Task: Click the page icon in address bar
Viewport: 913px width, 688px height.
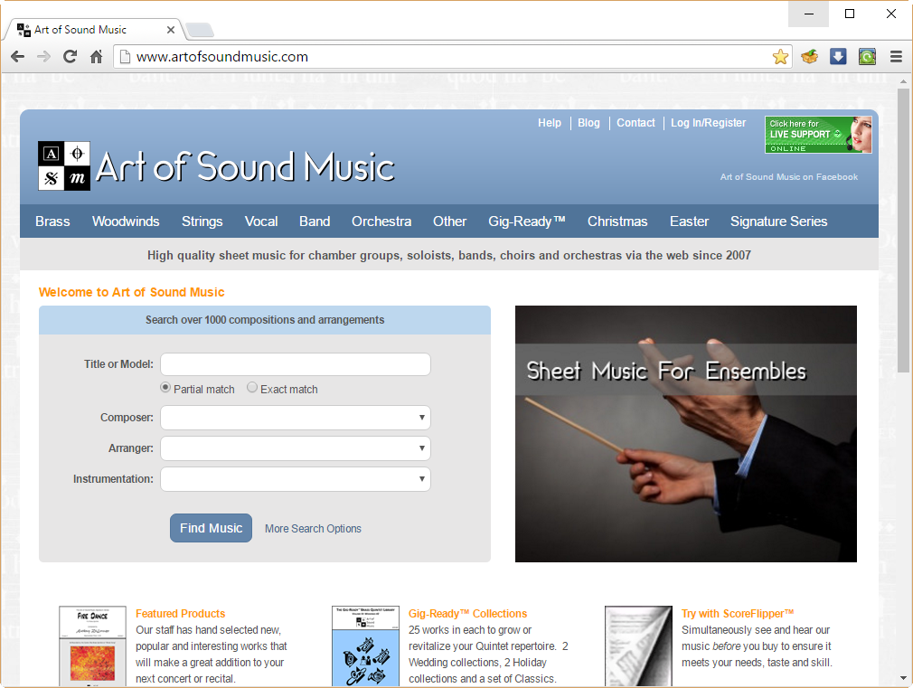Action: click(124, 57)
